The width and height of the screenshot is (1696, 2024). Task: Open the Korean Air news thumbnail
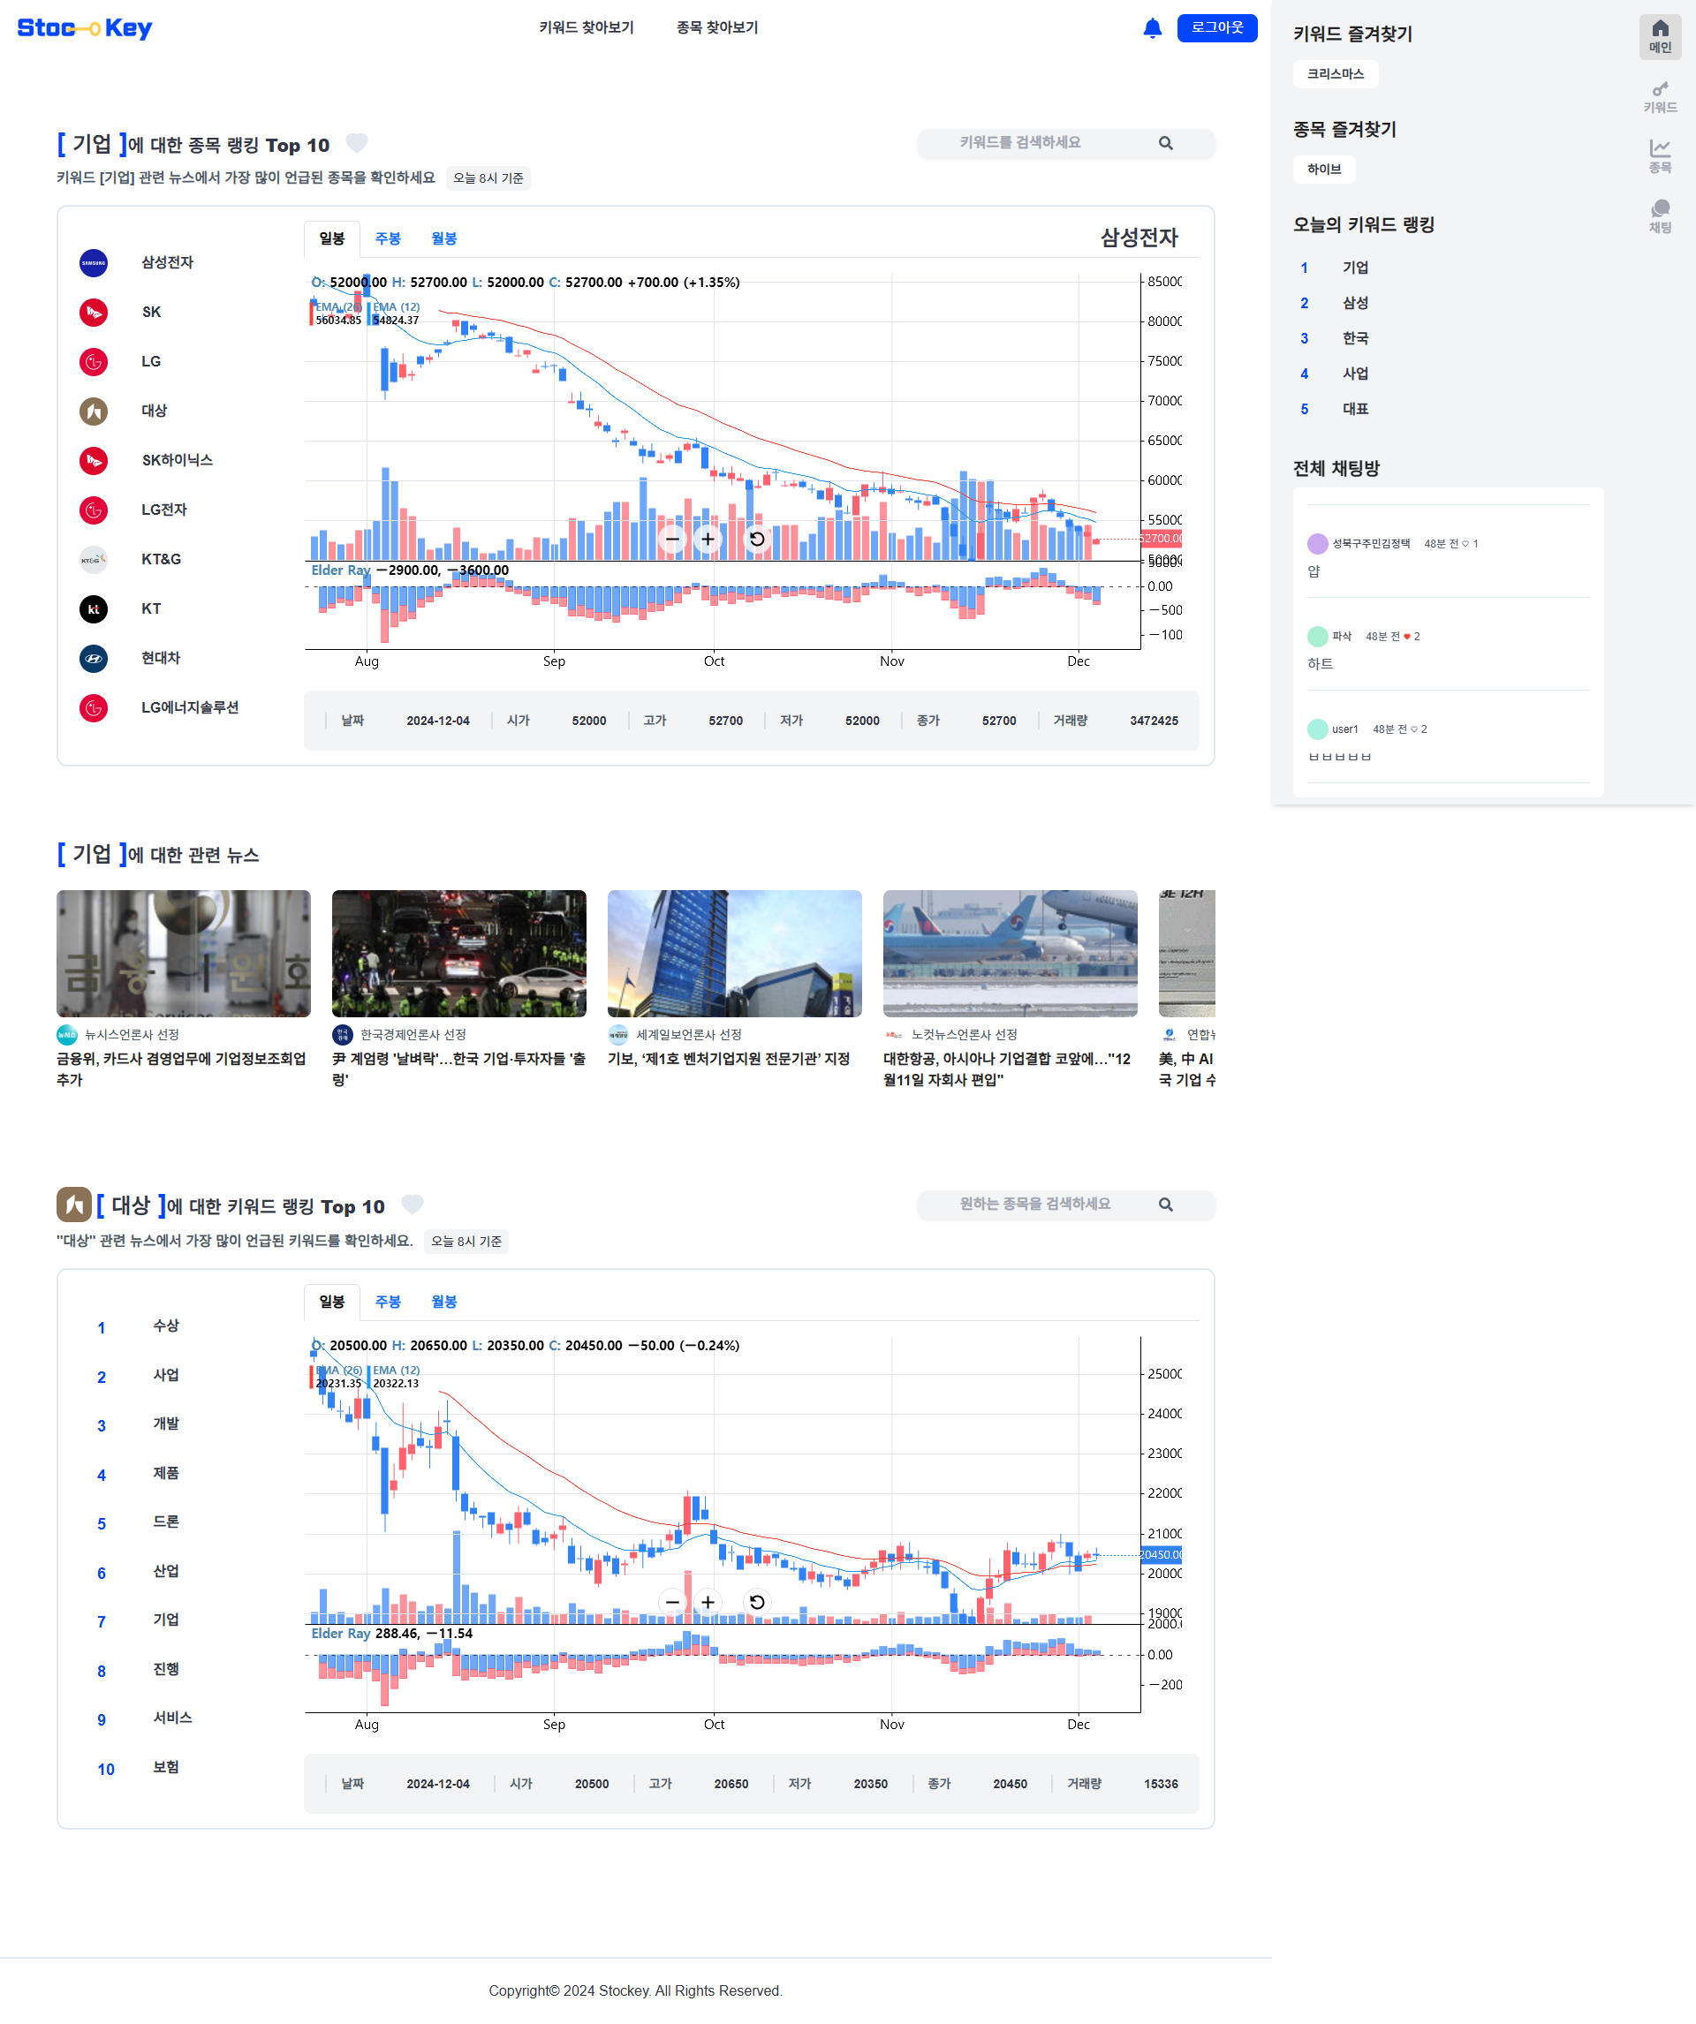point(1010,952)
